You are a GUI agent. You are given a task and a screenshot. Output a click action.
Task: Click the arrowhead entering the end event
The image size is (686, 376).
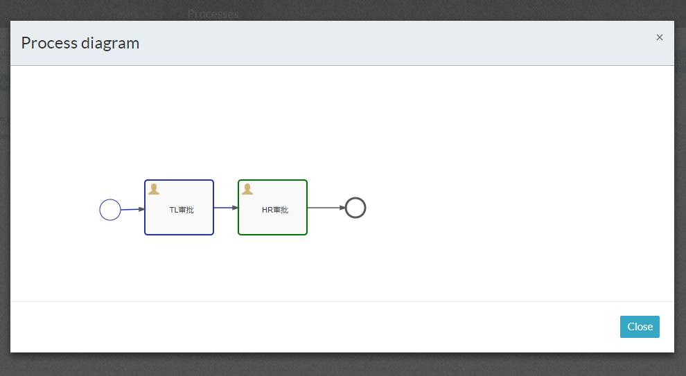(342, 208)
